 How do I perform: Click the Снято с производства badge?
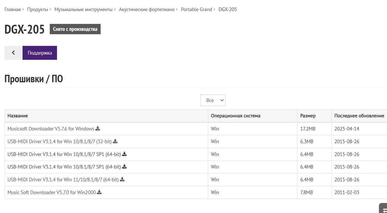(75, 29)
